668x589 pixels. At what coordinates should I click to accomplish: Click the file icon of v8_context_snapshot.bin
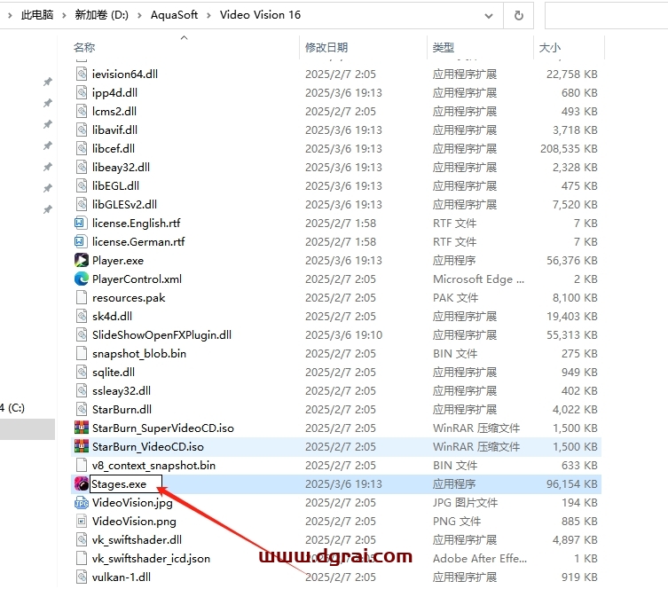point(81,465)
